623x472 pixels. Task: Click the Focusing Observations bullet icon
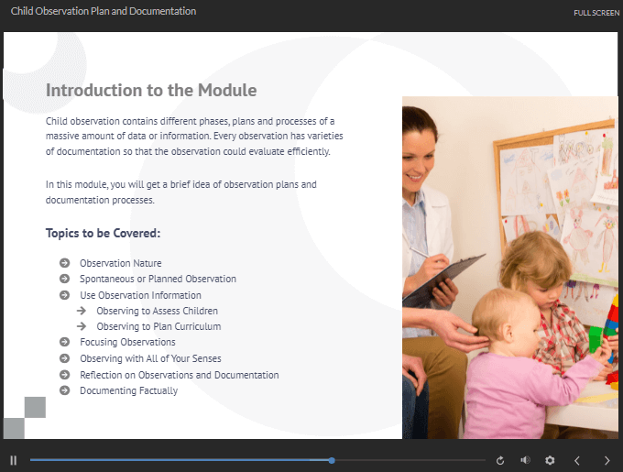pos(64,342)
